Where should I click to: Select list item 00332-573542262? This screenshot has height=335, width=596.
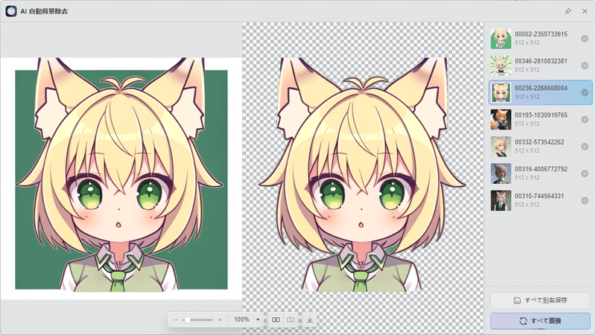540,146
